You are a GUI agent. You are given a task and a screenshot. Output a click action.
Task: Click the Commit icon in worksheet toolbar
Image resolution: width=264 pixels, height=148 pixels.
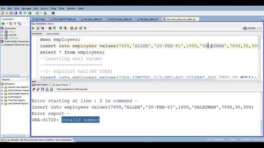pos(61,28)
